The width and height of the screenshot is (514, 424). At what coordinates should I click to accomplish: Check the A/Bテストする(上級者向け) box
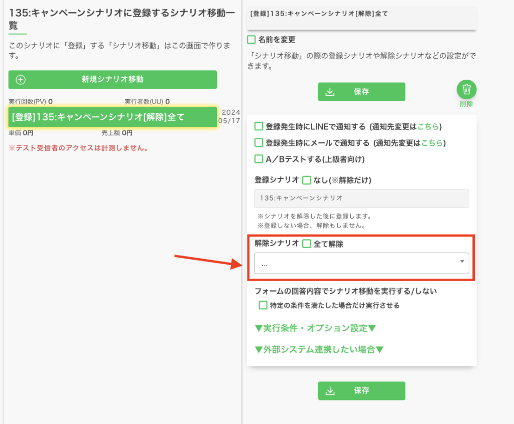259,159
